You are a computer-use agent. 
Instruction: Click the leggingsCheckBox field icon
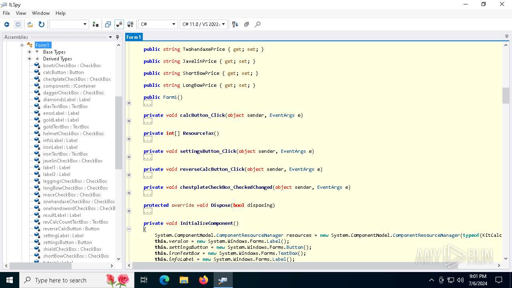coord(37,181)
